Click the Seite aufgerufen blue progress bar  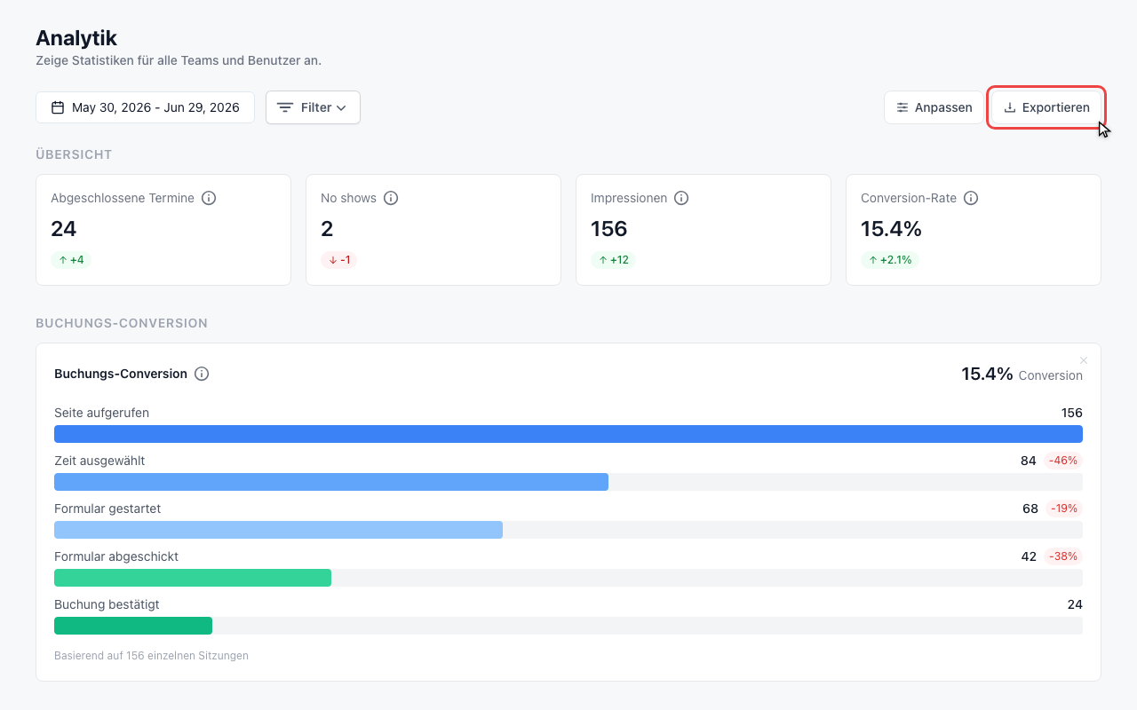[x=568, y=434]
